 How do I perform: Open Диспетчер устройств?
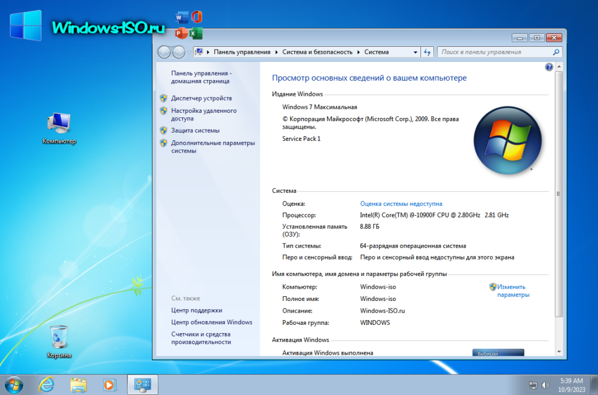click(x=201, y=98)
